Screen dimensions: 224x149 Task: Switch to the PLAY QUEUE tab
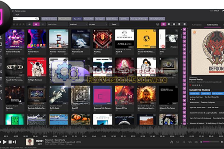[x=197, y=25]
